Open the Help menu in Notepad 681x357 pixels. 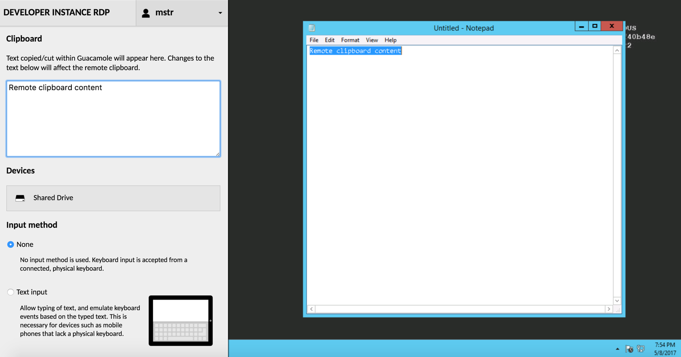tap(390, 40)
